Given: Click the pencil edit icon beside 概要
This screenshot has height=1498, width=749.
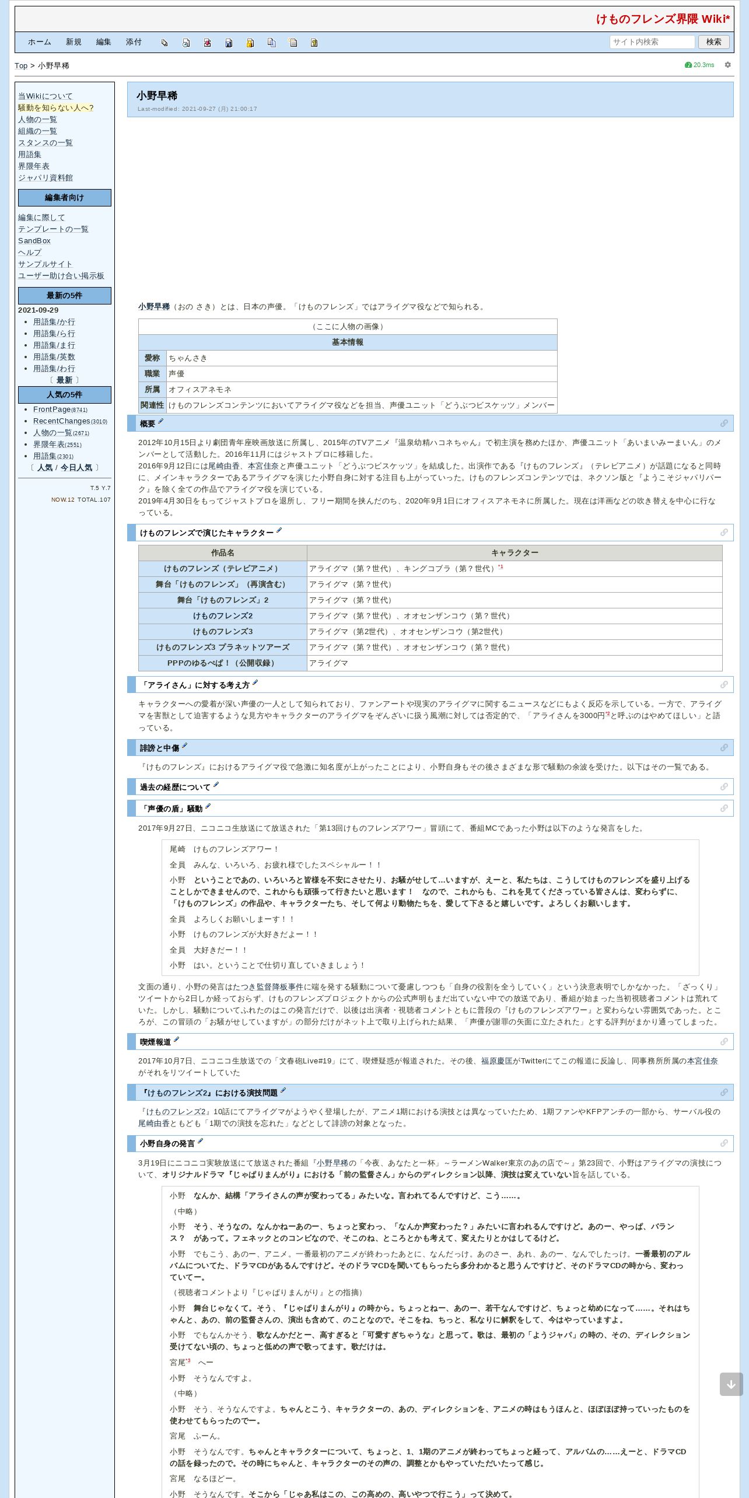Looking at the screenshot, I should pyautogui.click(x=160, y=422).
